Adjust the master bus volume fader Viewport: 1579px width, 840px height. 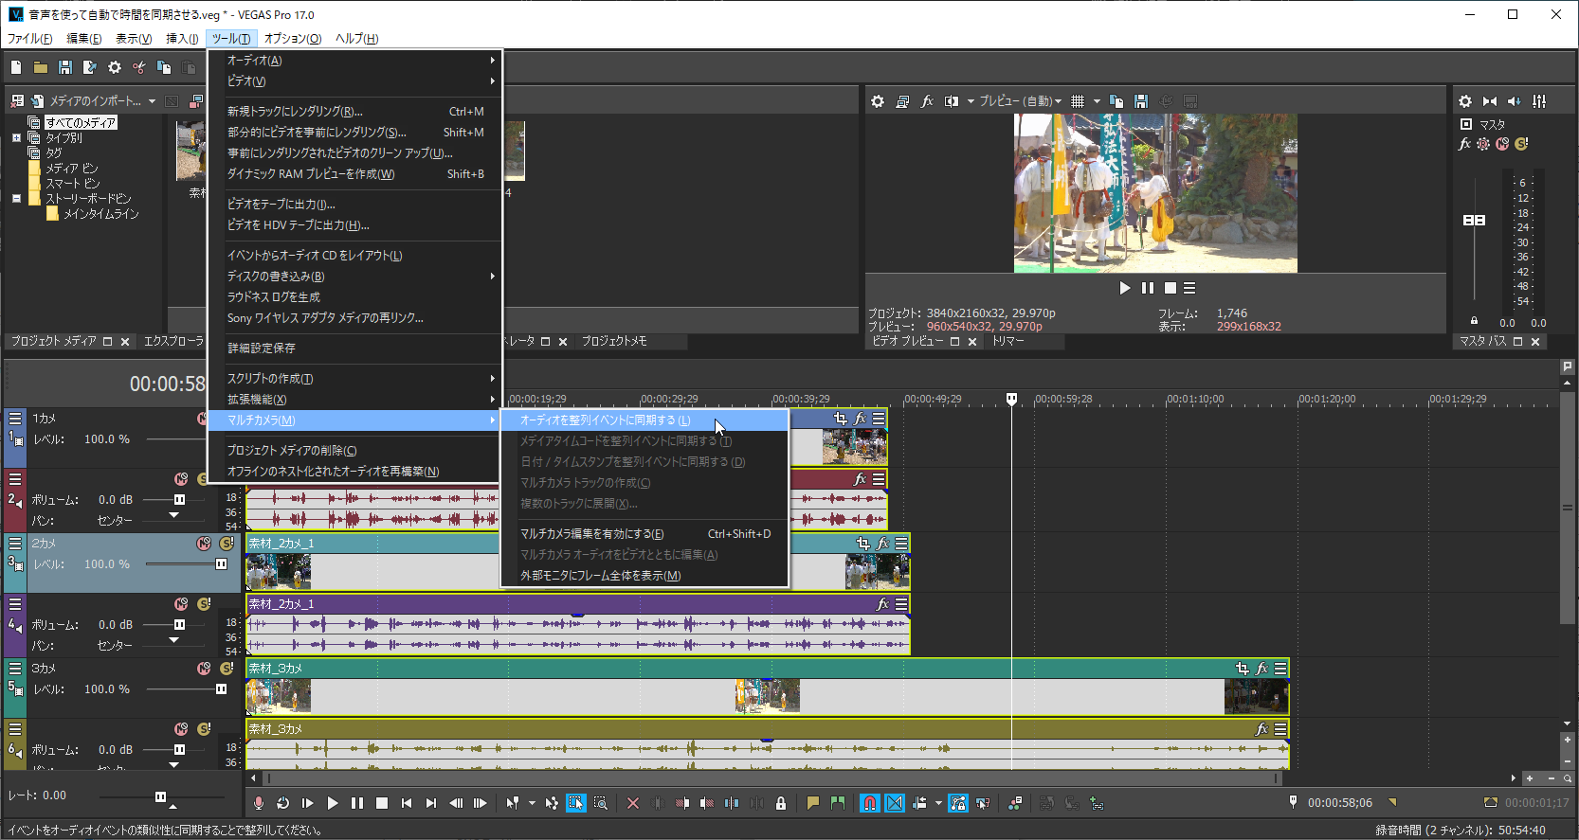coord(1474,220)
